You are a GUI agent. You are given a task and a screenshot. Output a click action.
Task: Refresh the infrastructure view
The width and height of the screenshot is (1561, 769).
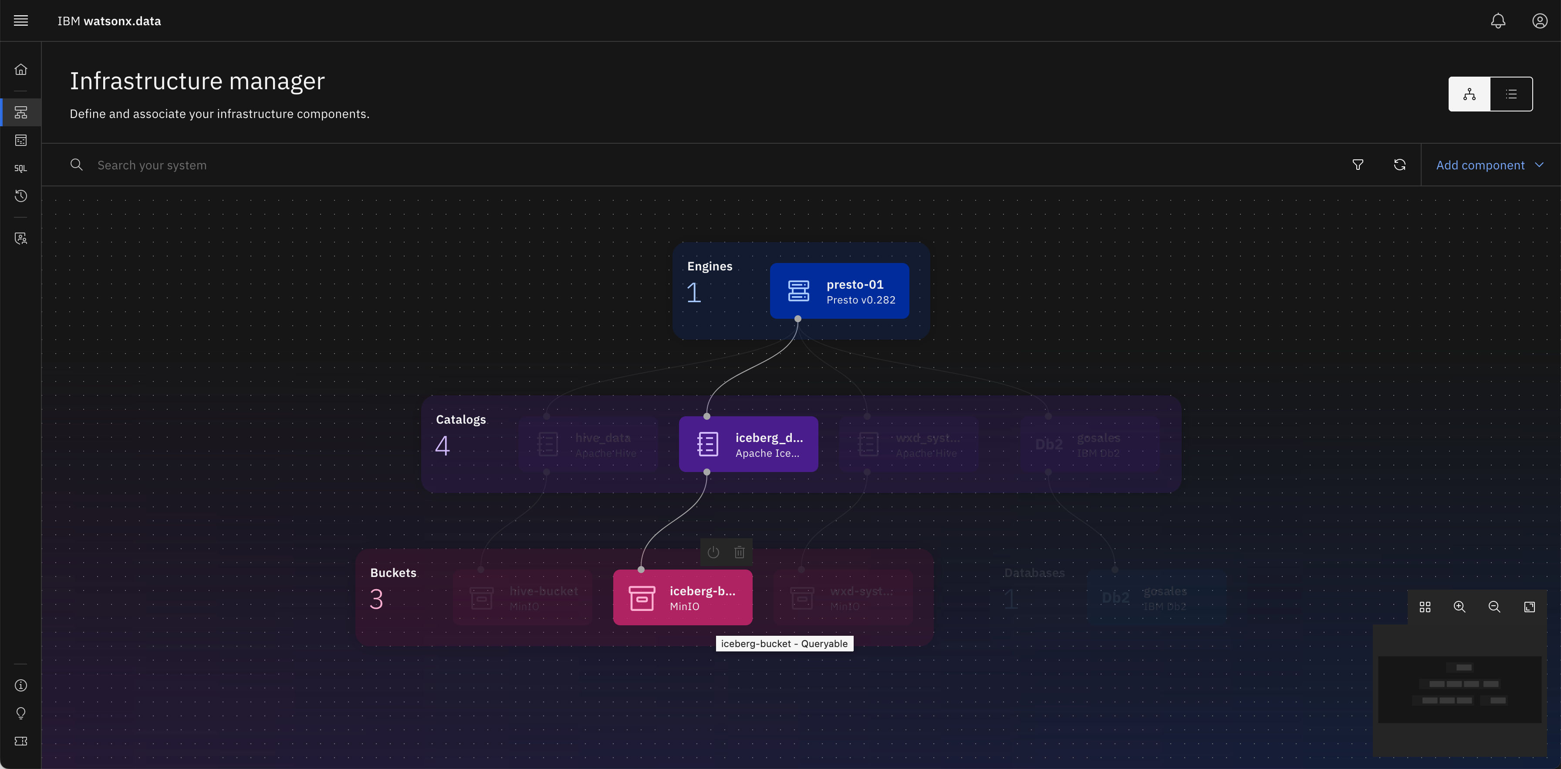coord(1400,165)
